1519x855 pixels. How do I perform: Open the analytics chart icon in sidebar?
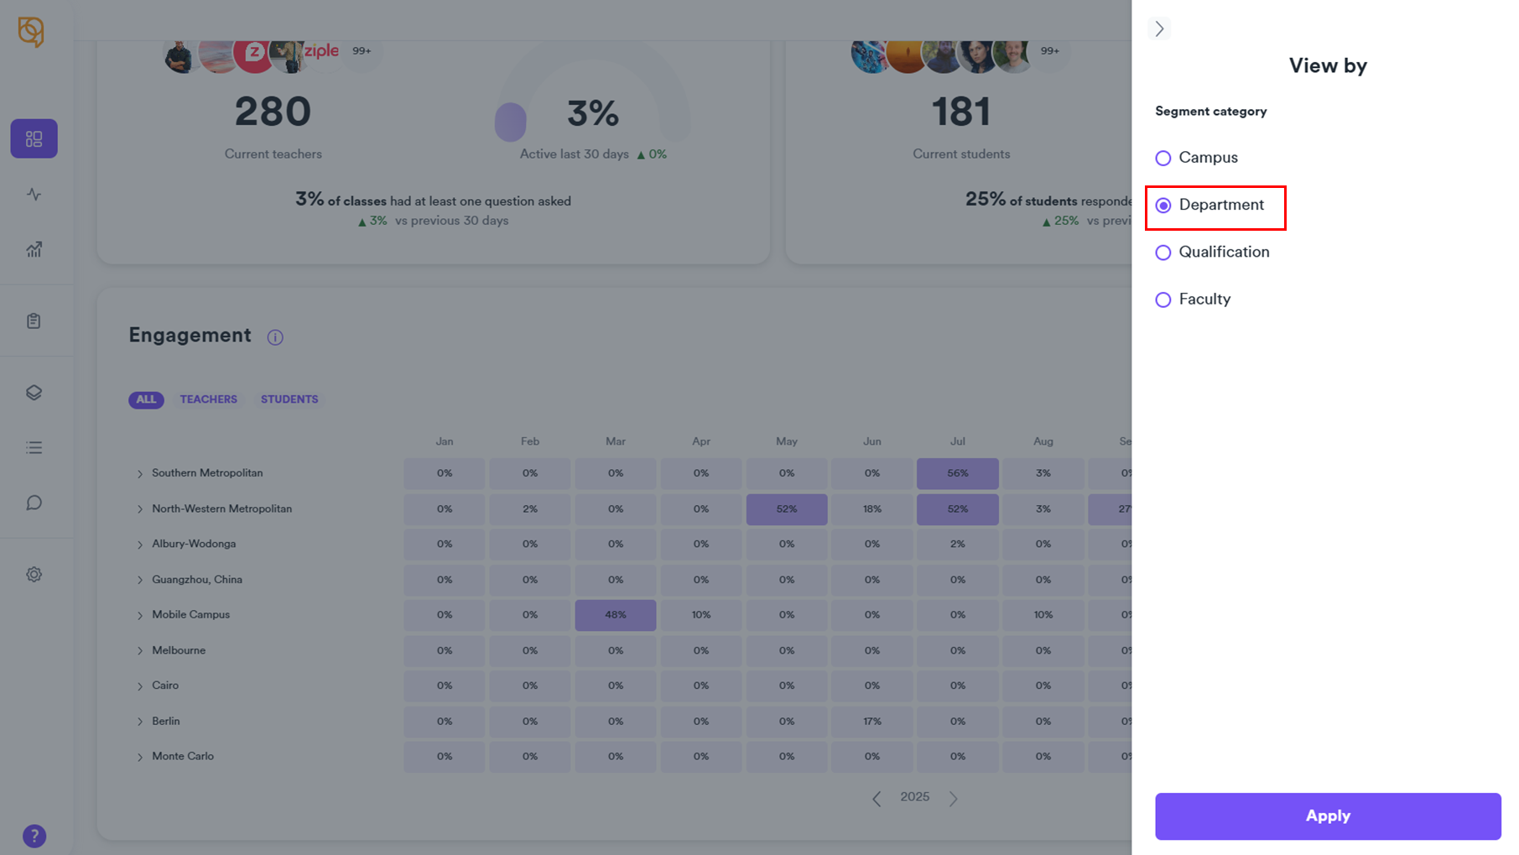(x=34, y=250)
